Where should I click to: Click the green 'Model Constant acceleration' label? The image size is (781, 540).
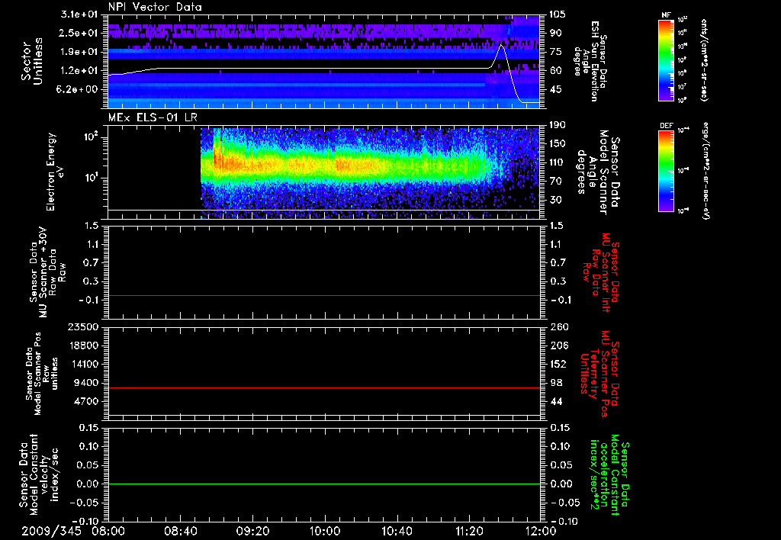(609, 475)
